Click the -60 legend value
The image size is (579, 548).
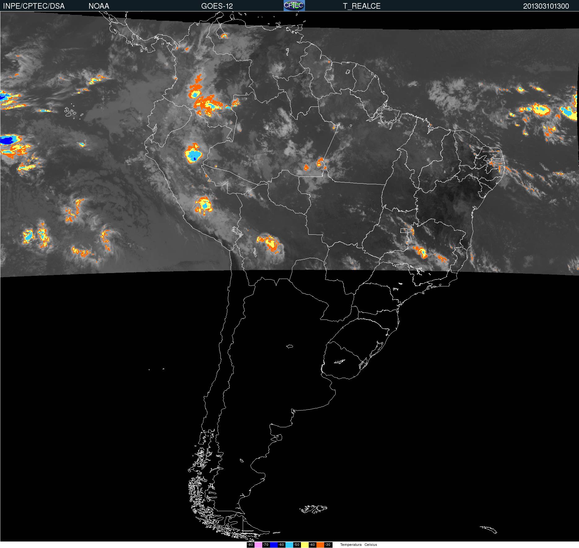pyautogui.click(x=281, y=545)
